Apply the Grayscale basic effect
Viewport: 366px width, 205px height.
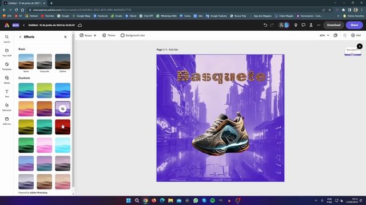click(45, 61)
